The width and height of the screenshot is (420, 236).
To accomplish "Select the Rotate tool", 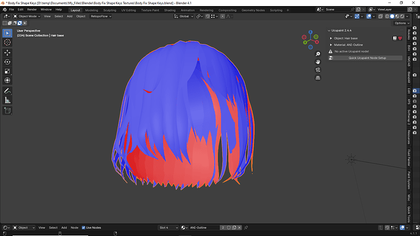I will [7, 62].
